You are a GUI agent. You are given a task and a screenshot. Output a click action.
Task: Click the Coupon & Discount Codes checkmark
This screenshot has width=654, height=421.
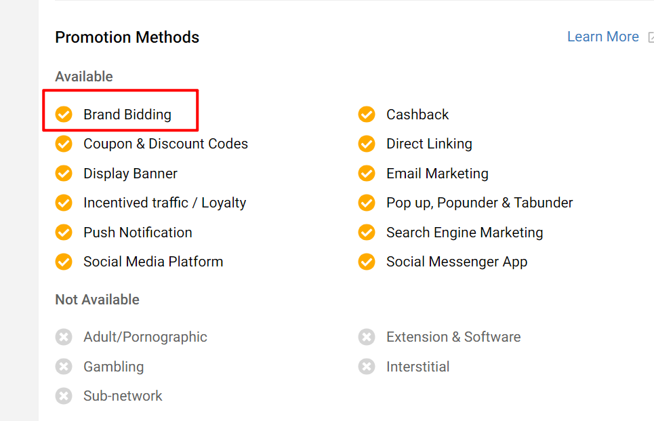[64, 144]
